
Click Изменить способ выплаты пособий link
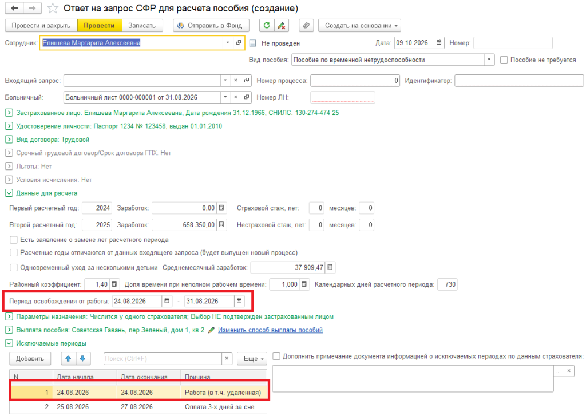[x=270, y=330]
